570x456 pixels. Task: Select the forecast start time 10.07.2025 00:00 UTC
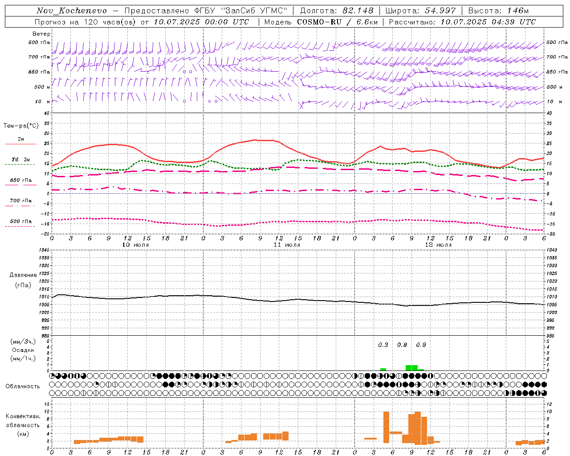click(x=201, y=22)
